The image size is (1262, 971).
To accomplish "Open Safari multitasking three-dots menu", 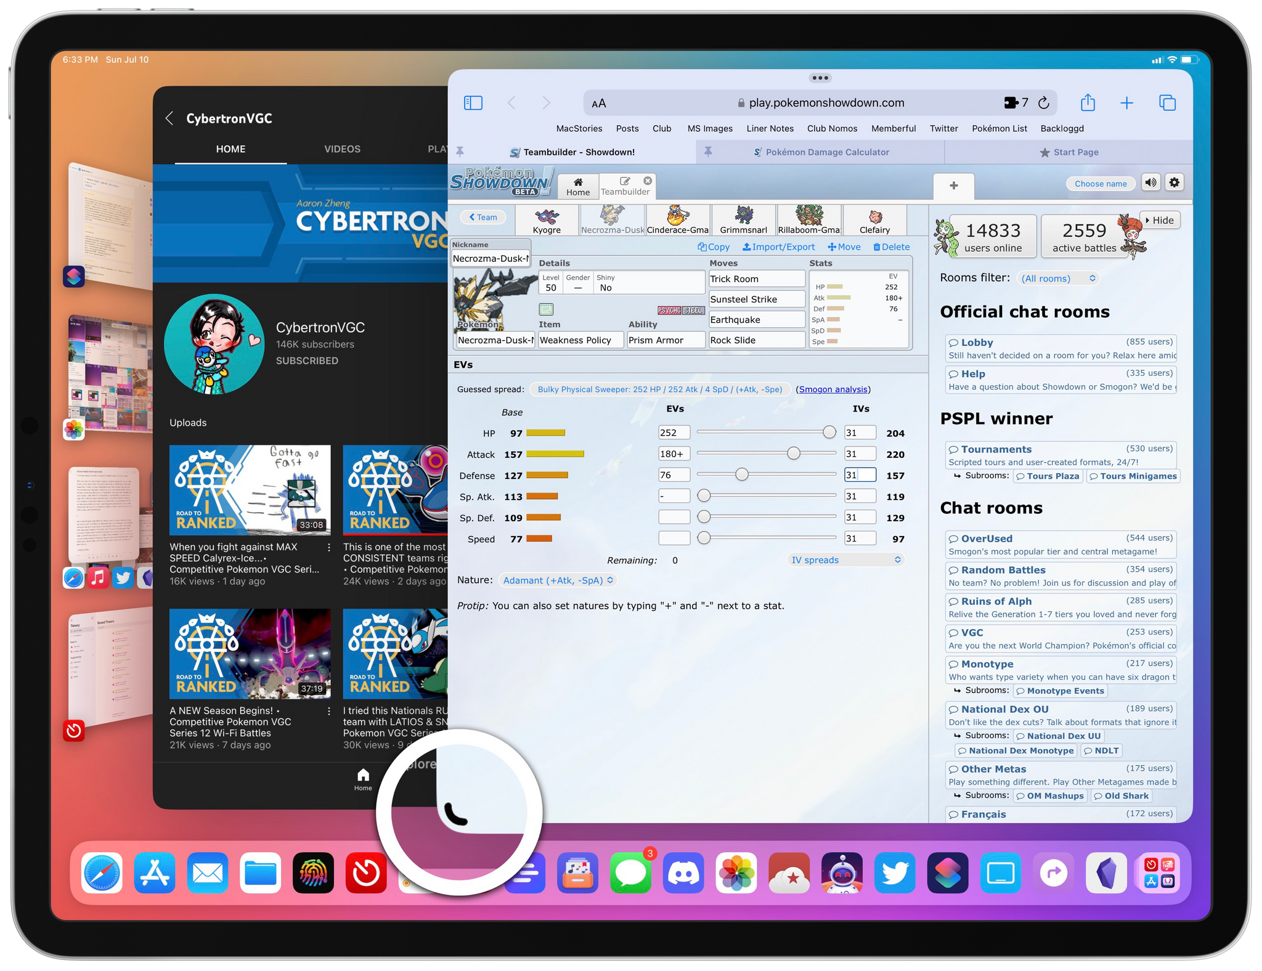I will click(820, 78).
